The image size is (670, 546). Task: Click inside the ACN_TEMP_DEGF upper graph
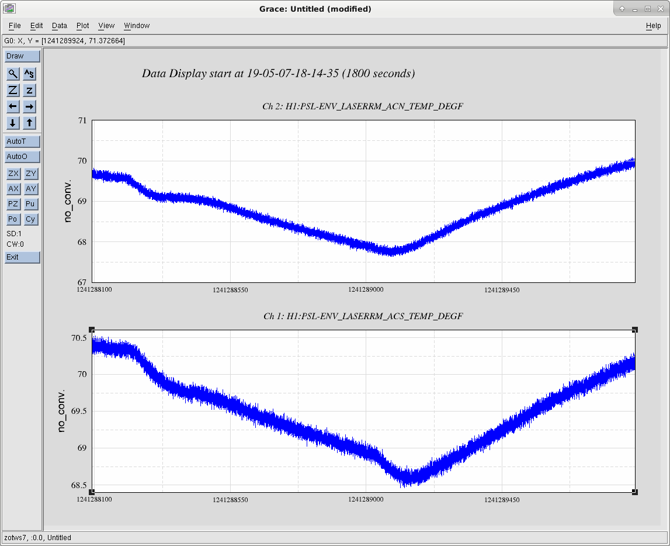[x=364, y=201]
